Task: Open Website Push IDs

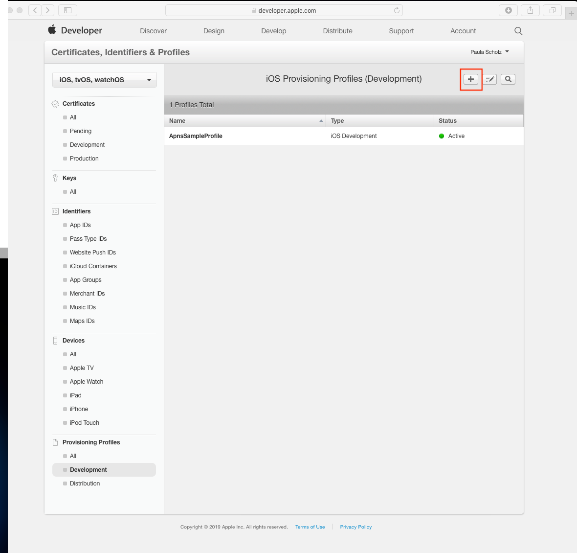Action: [x=92, y=252]
